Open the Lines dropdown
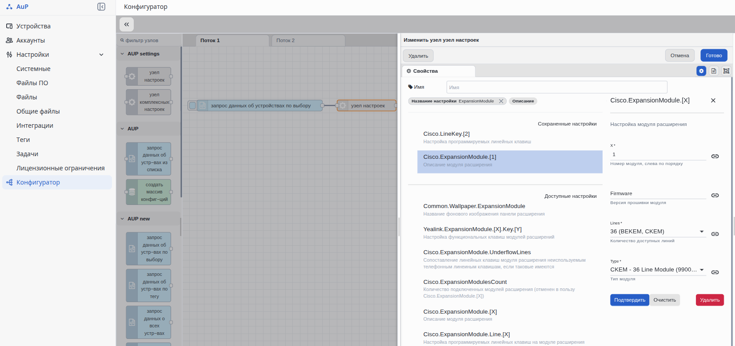 click(658, 232)
